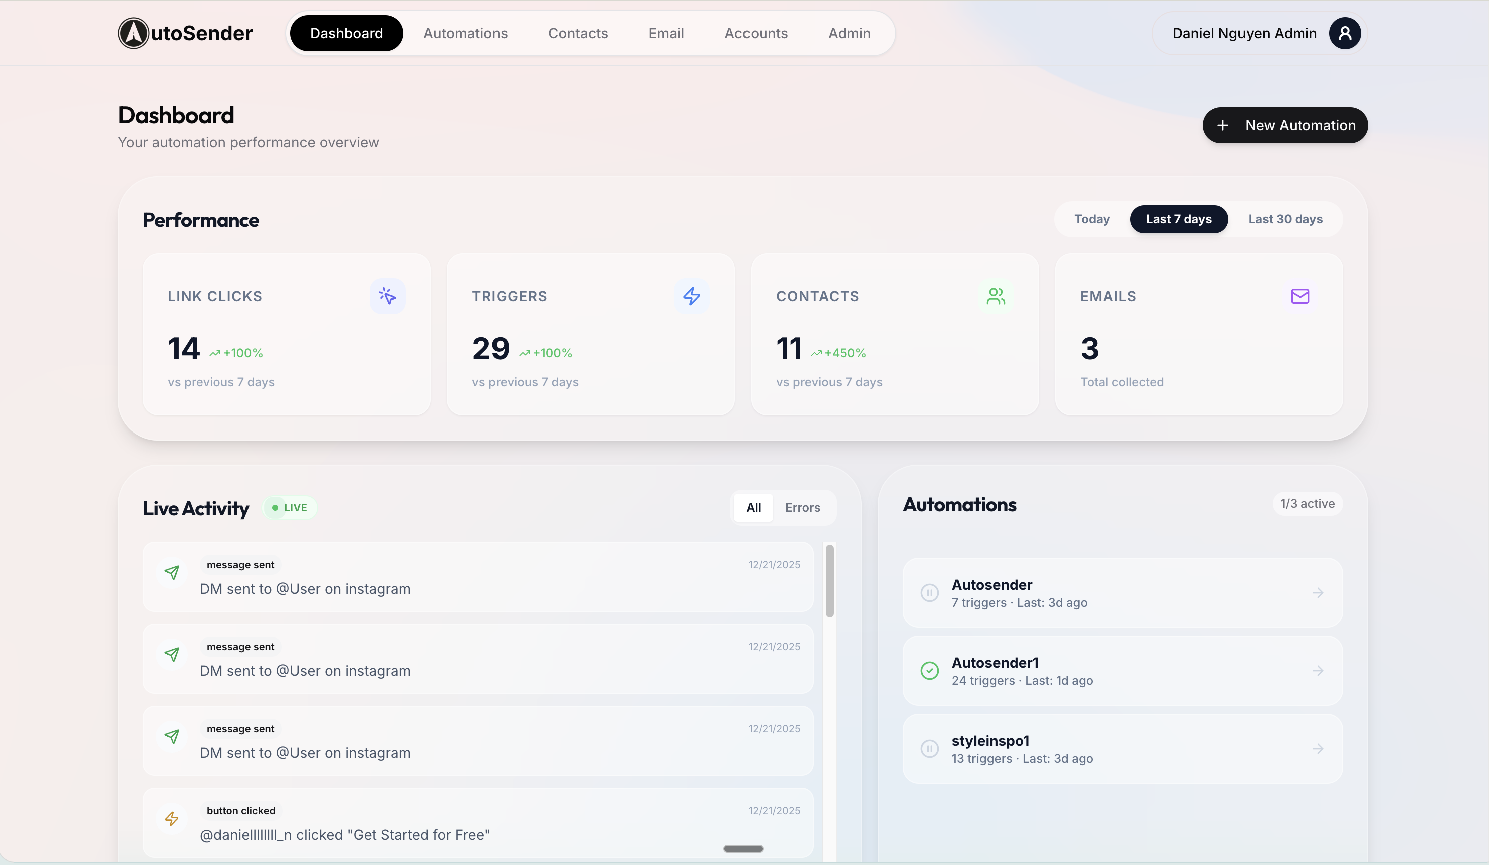
Task: Click the Emails envelope icon
Action: pyautogui.click(x=1299, y=296)
